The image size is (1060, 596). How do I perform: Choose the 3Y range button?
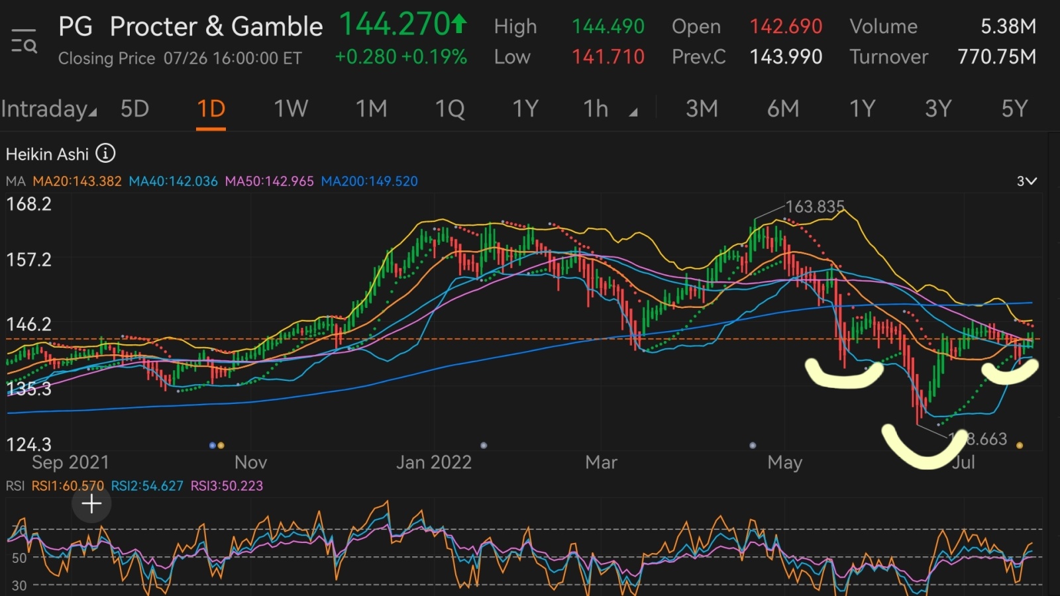pyautogui.click(x=938, y=109)
